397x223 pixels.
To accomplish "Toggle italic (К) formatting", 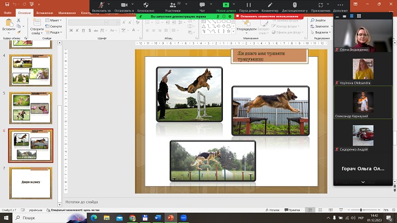I will pos(77,31).
